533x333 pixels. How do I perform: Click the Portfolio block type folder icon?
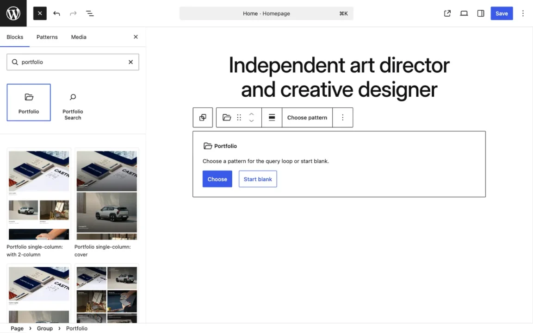[x=227, y=118]
